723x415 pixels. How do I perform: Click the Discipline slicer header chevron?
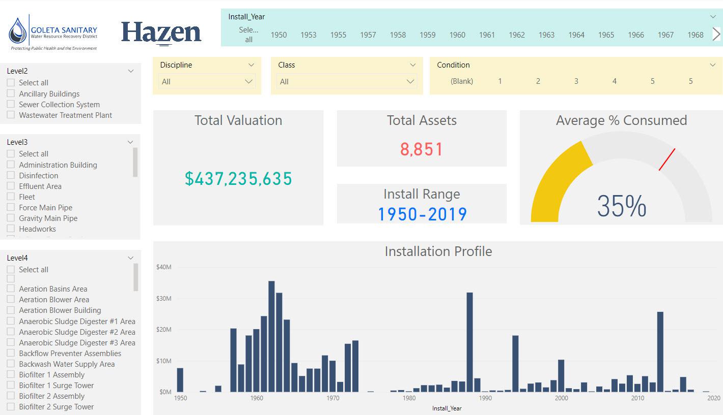click(251, 65)
